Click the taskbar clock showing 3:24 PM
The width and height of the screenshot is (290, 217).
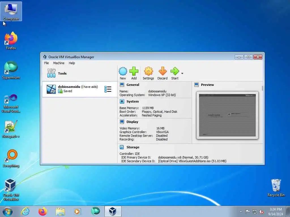(x=276, y=212)
